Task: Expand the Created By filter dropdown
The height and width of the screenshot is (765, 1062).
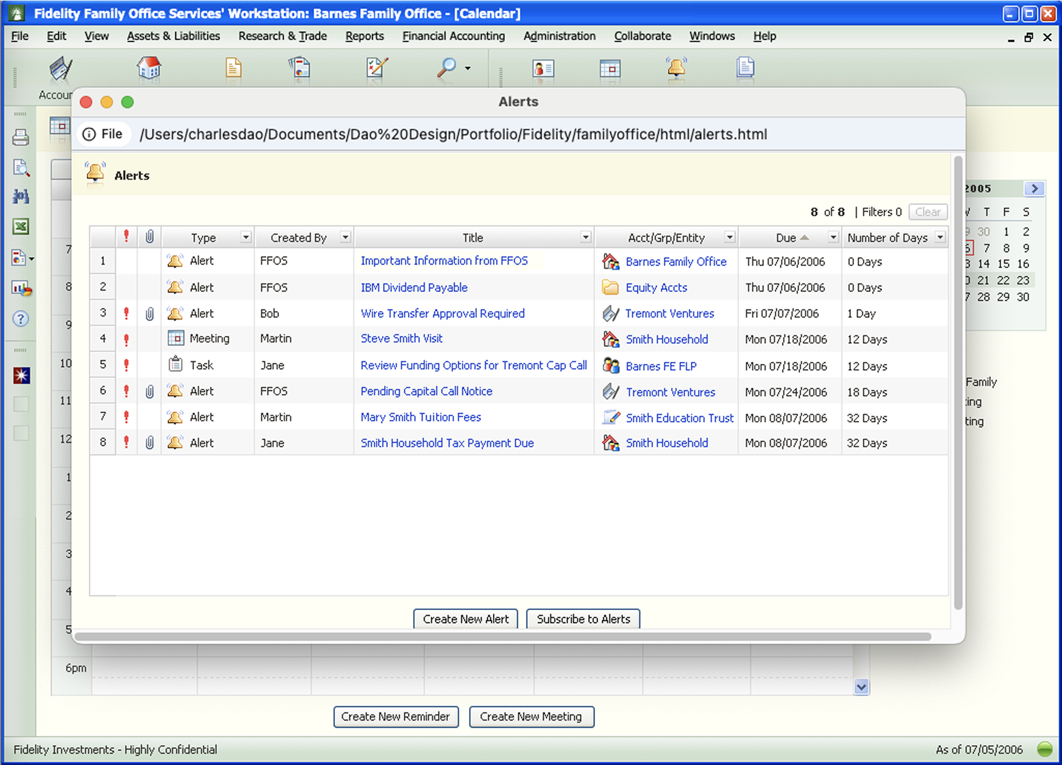Action: tap(345, 237)
